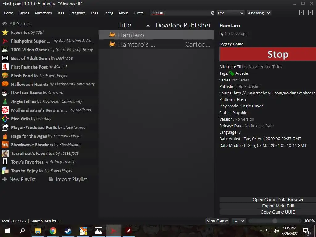Open Flashpoint Super playlist arrow icon
Image resolution: width=316 pixels, height=237 pixels.
[x=5, y=41]
